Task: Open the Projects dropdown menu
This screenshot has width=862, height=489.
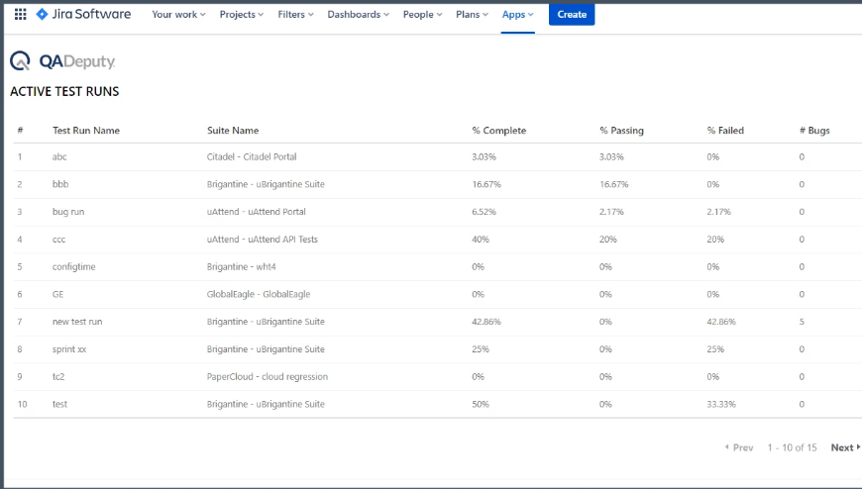Action: click(x=242, y=15)
